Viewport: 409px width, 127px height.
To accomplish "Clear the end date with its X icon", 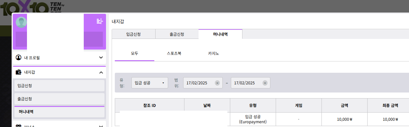I will [265, 83].
